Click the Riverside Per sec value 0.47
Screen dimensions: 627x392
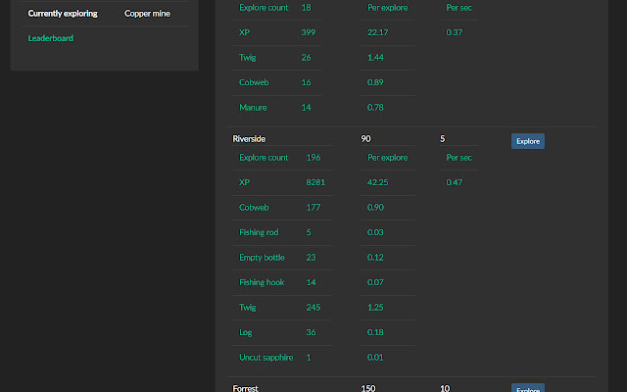tap(455, 182)
